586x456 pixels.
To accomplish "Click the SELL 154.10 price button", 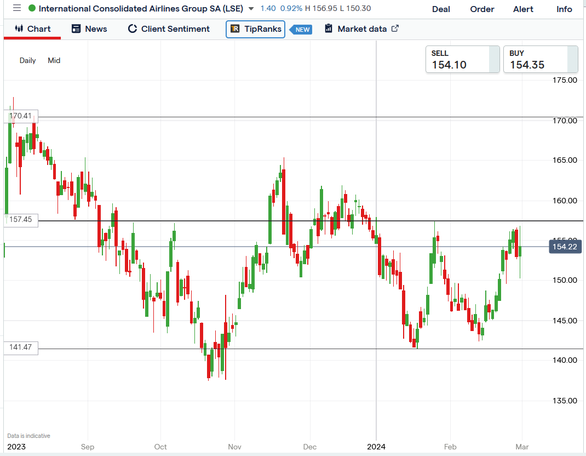I will tap(463, 59).
